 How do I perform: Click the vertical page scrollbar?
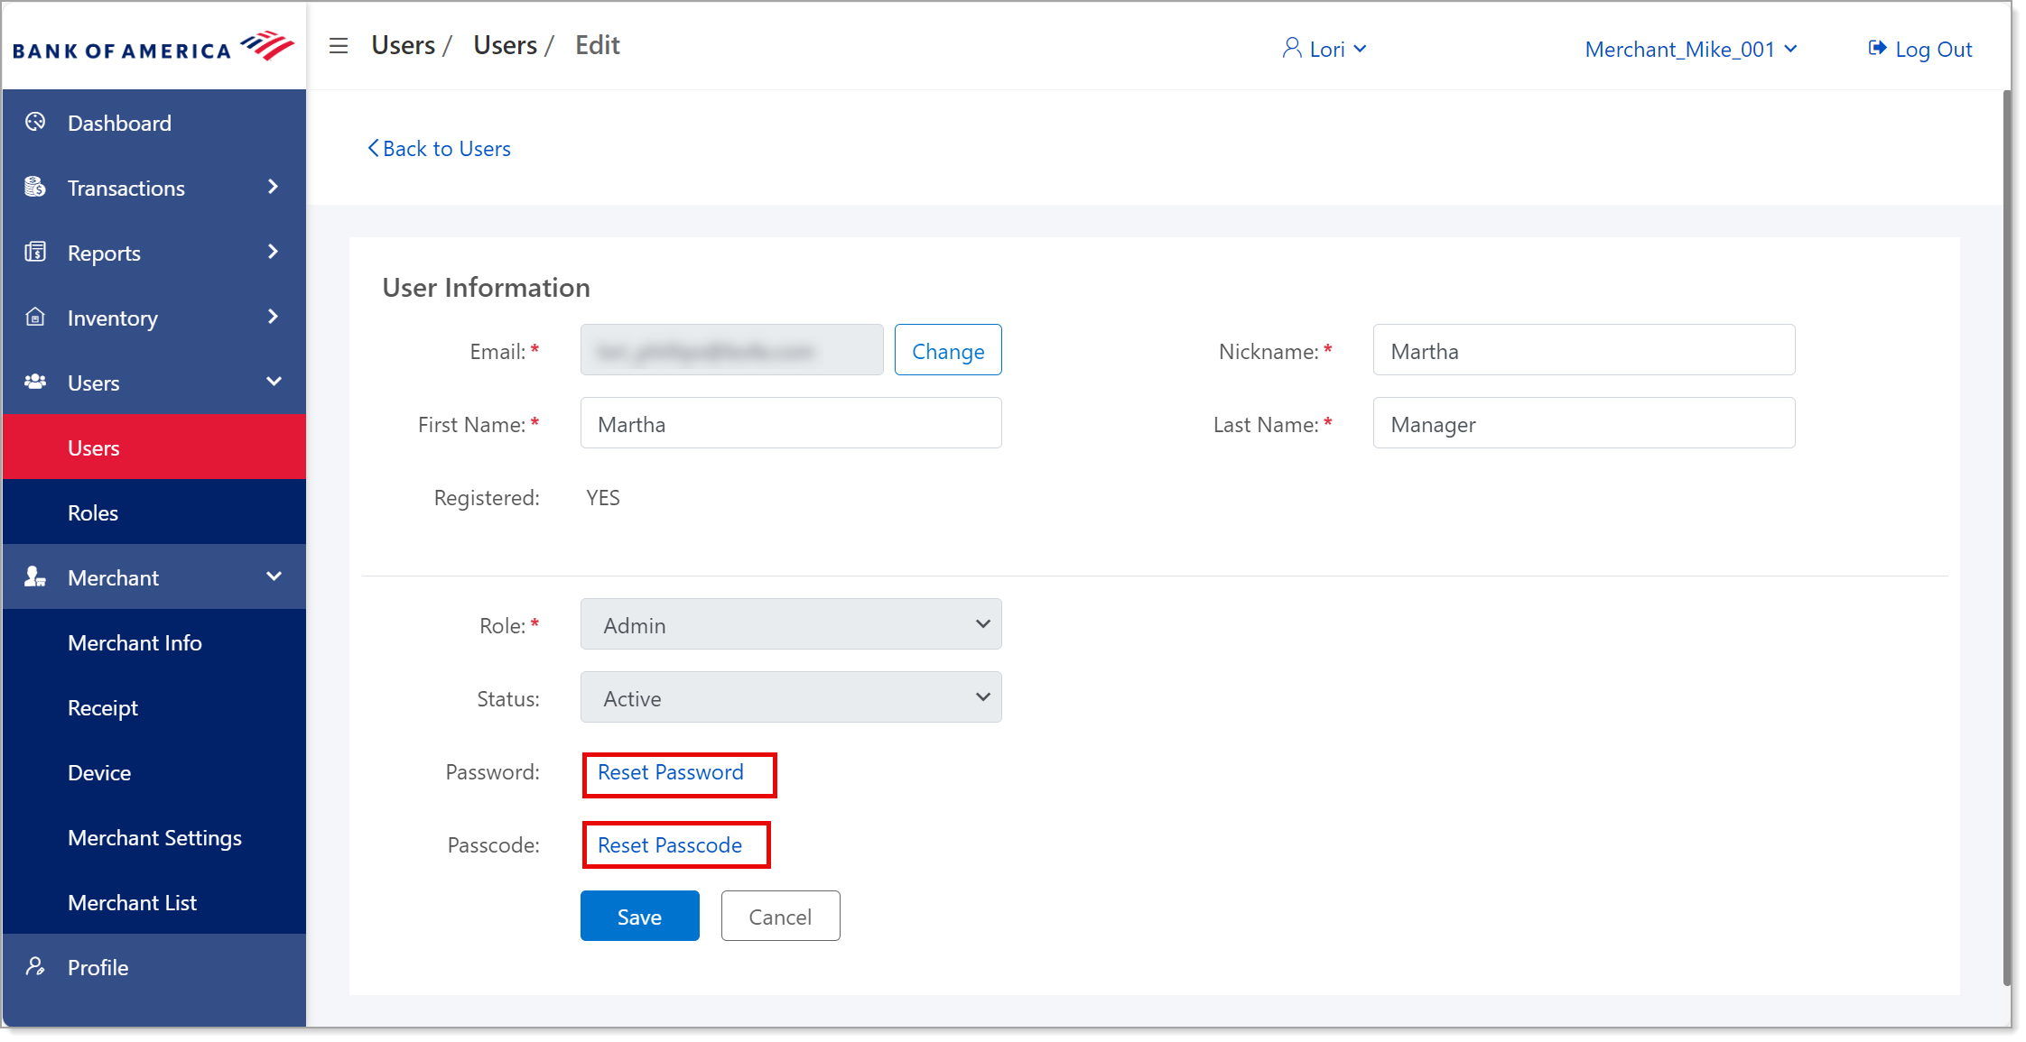(2006, 537)
